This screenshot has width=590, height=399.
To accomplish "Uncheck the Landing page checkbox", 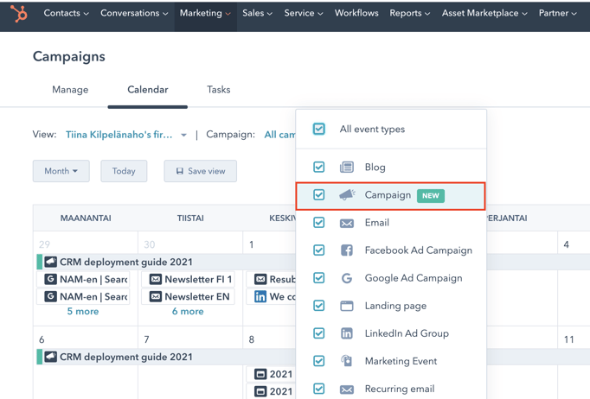I will pyautogui.click(x=318, y=306).
